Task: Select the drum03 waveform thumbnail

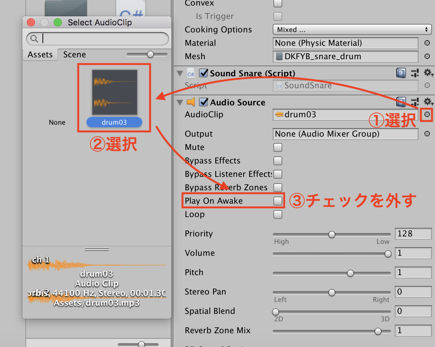Action: (x=114, y=92)
